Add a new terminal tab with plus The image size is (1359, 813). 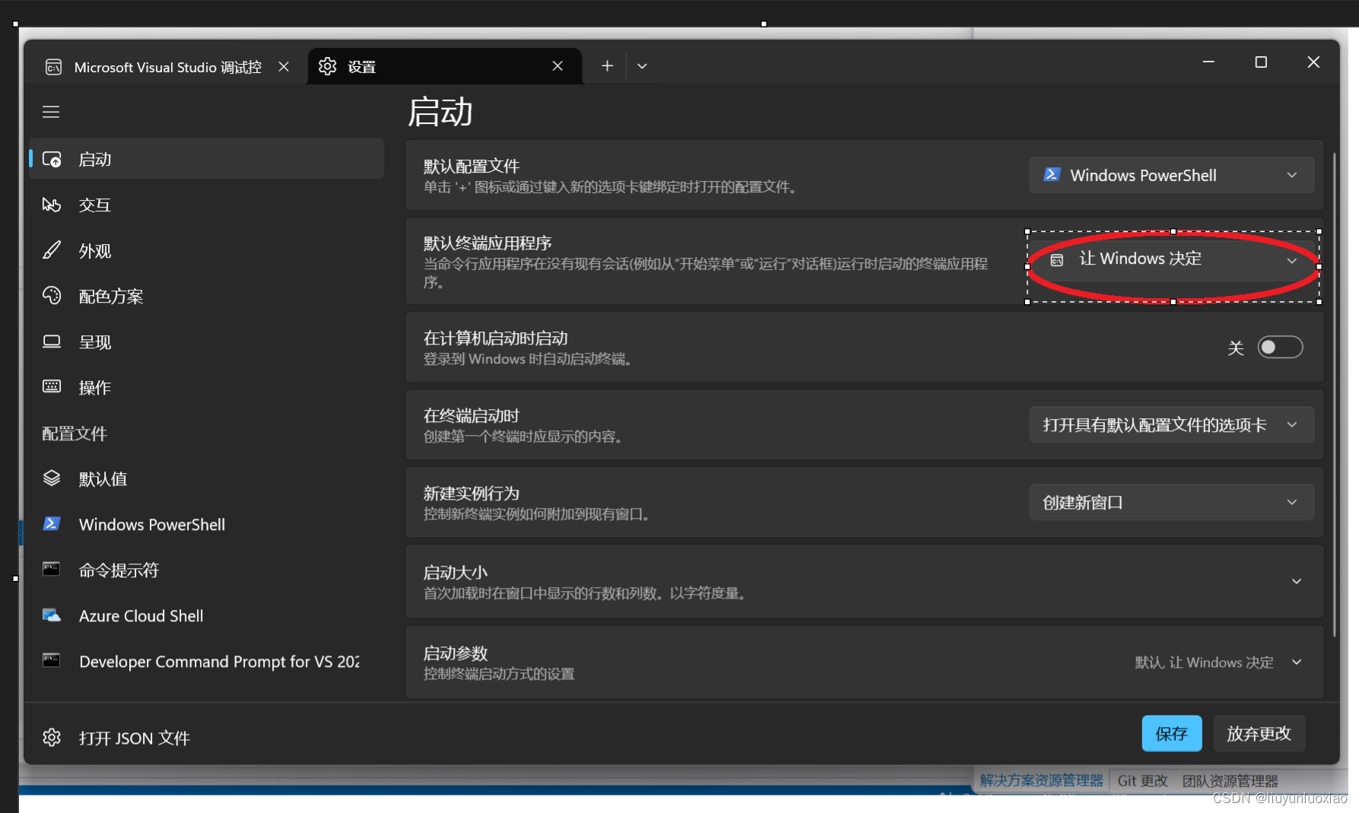(607, 66)
